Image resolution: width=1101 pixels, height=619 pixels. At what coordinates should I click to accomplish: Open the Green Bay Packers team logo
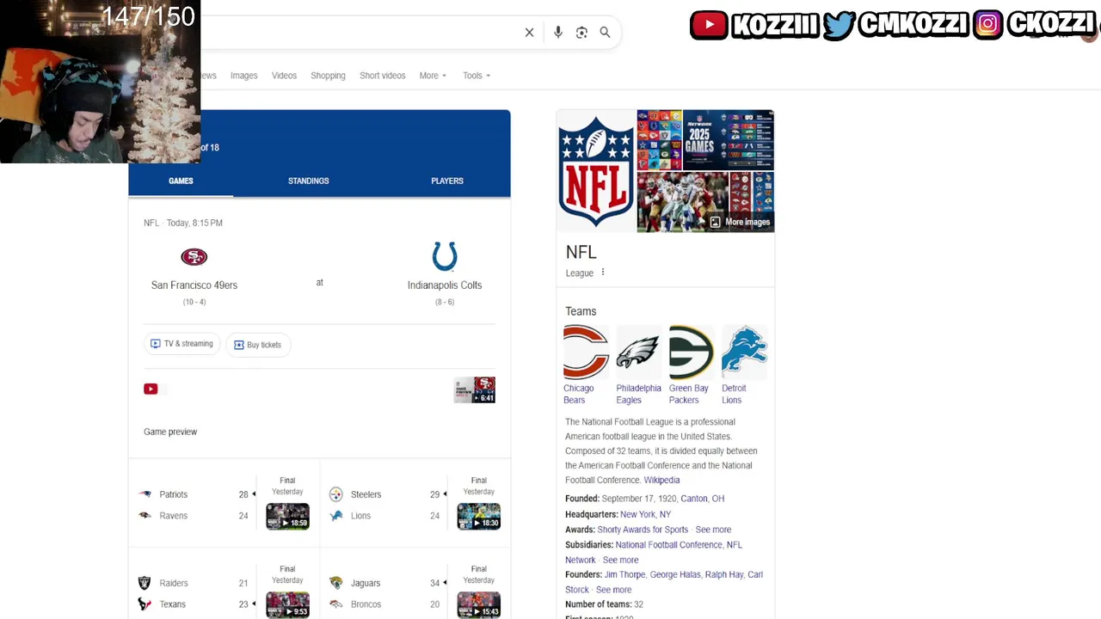(692, 352)
